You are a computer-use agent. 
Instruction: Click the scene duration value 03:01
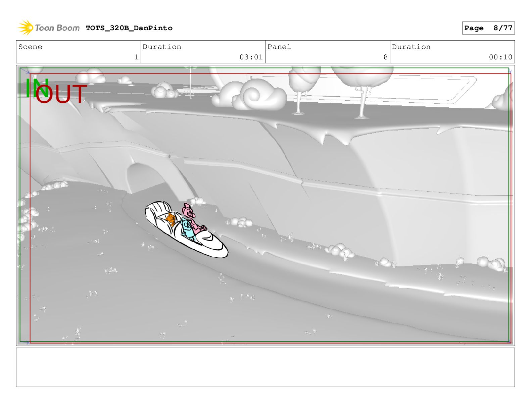[x=251, y=57]
